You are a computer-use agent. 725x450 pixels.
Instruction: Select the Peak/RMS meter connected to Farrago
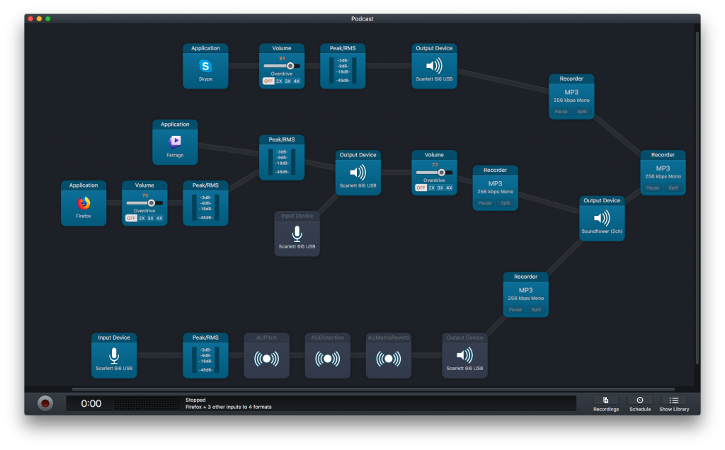pos(282,158)
